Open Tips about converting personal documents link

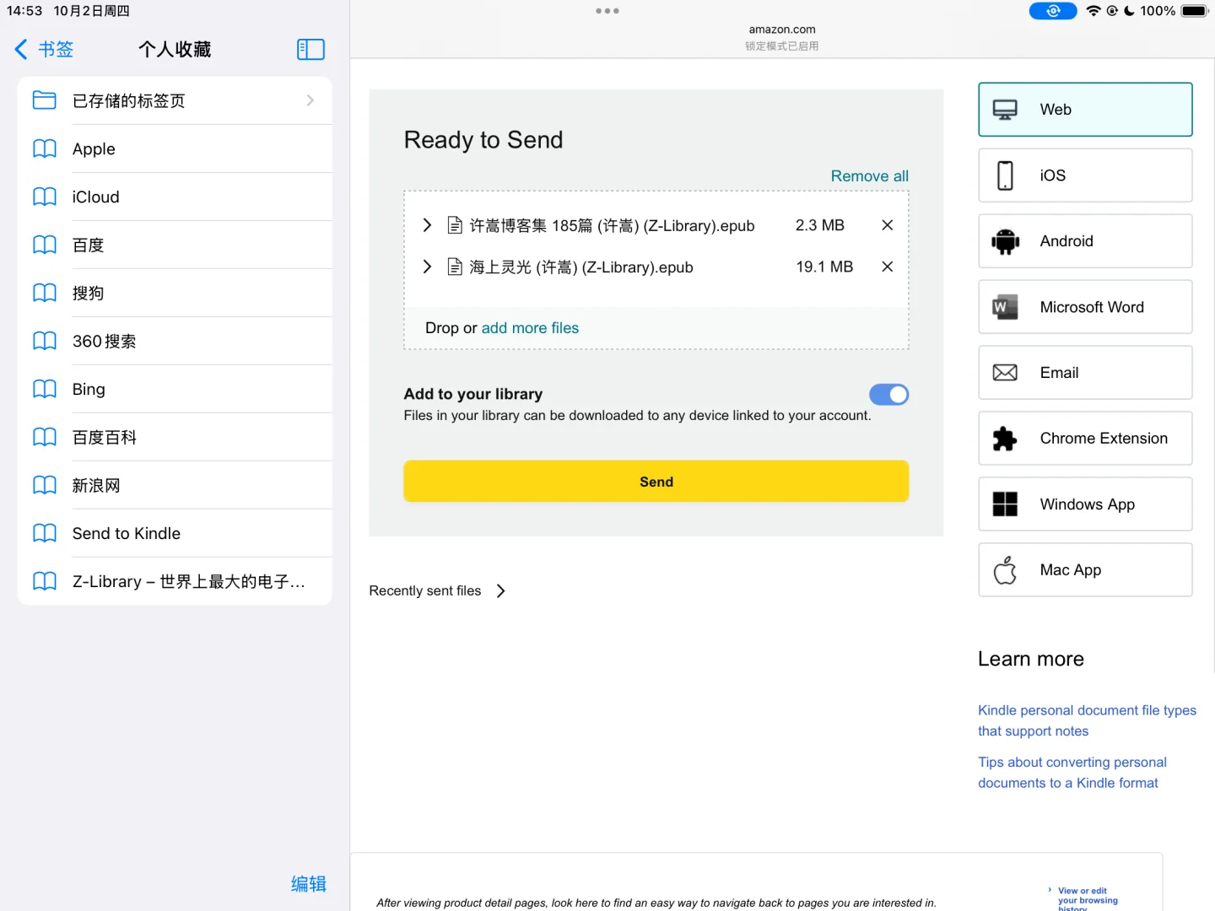coord(1072,773)
